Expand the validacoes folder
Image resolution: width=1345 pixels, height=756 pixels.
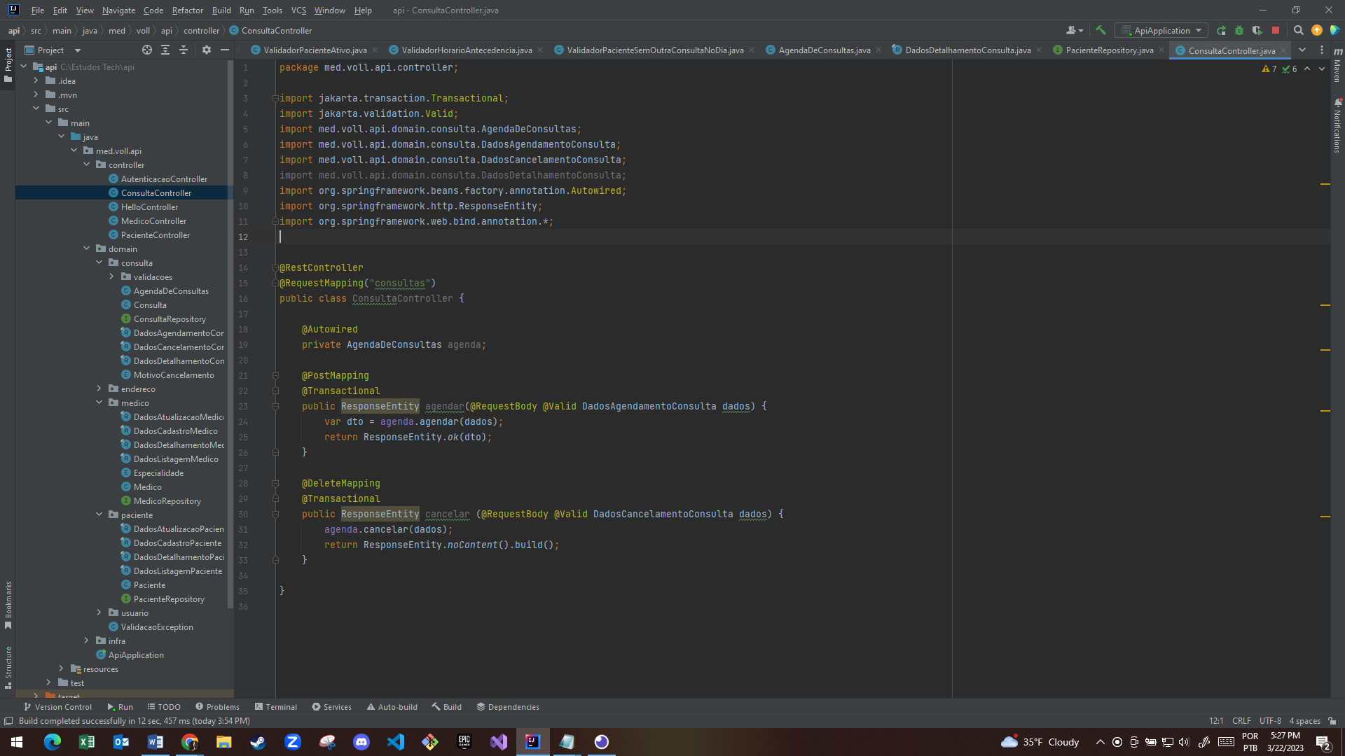coord(112,276)
